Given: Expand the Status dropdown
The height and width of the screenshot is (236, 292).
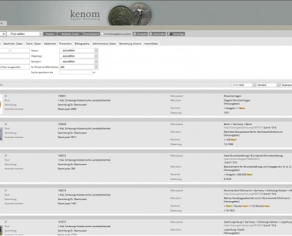Looking at the screenshot, I should (78, 51).
